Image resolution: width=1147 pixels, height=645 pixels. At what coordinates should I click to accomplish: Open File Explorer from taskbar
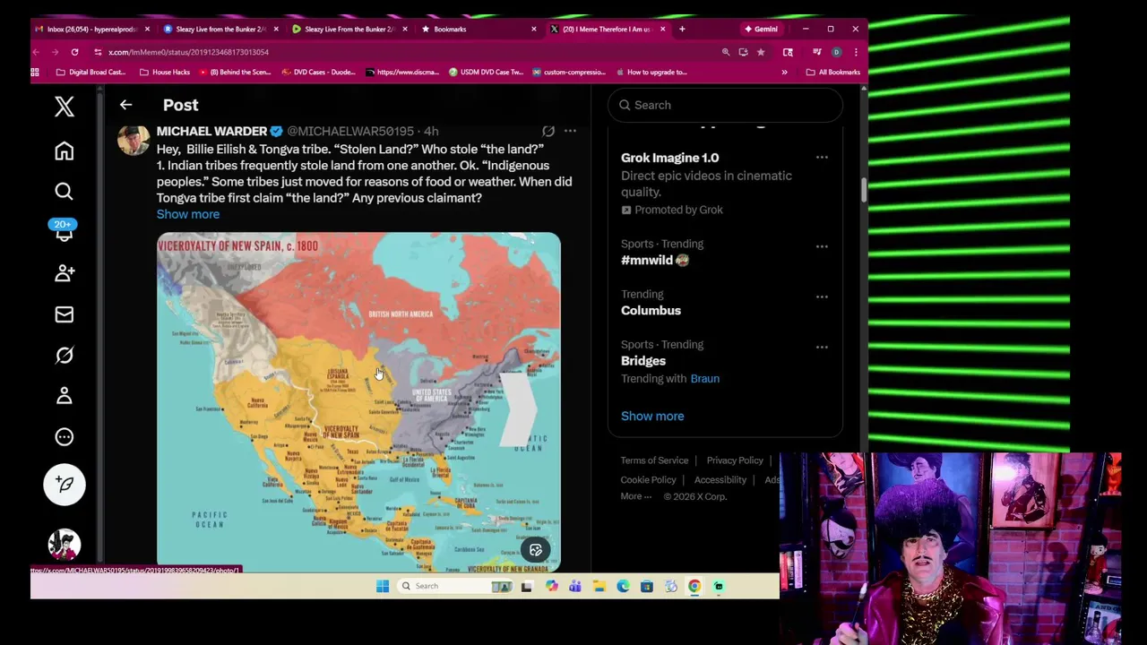tap(599, 586)
